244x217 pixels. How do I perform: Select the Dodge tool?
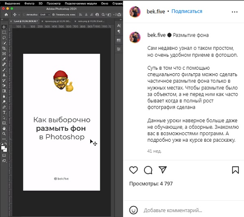tap(4, 102)
